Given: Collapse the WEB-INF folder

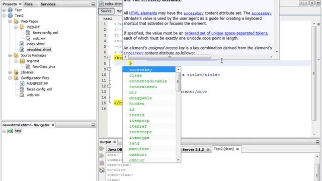Looking at the screenshot, I should click(16, 27).
